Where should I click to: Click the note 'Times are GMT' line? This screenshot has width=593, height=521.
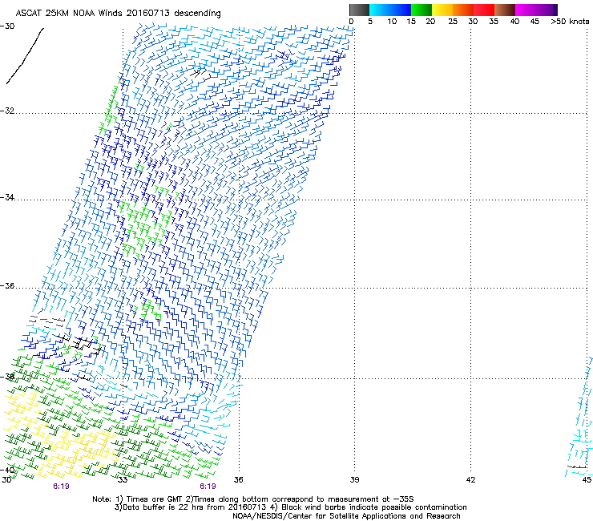[x=252, y=499]
